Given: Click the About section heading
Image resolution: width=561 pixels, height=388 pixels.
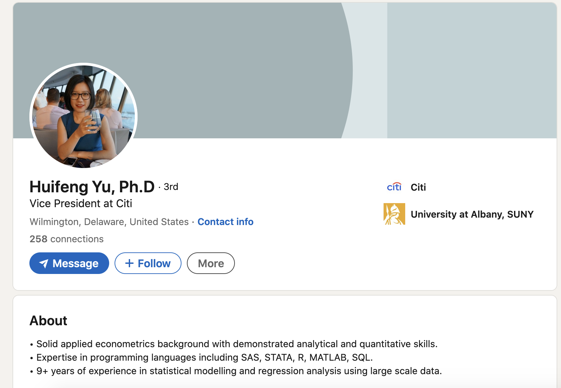Looking at the screenshot, I should (x=48, y=321).
